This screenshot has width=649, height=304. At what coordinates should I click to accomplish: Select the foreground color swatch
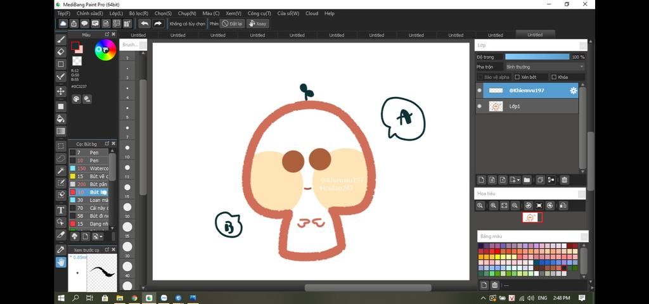(75, 46)
